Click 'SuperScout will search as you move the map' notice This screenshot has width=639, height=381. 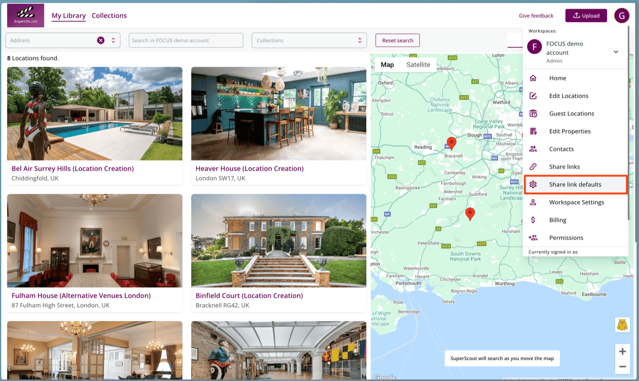point(502,358)
